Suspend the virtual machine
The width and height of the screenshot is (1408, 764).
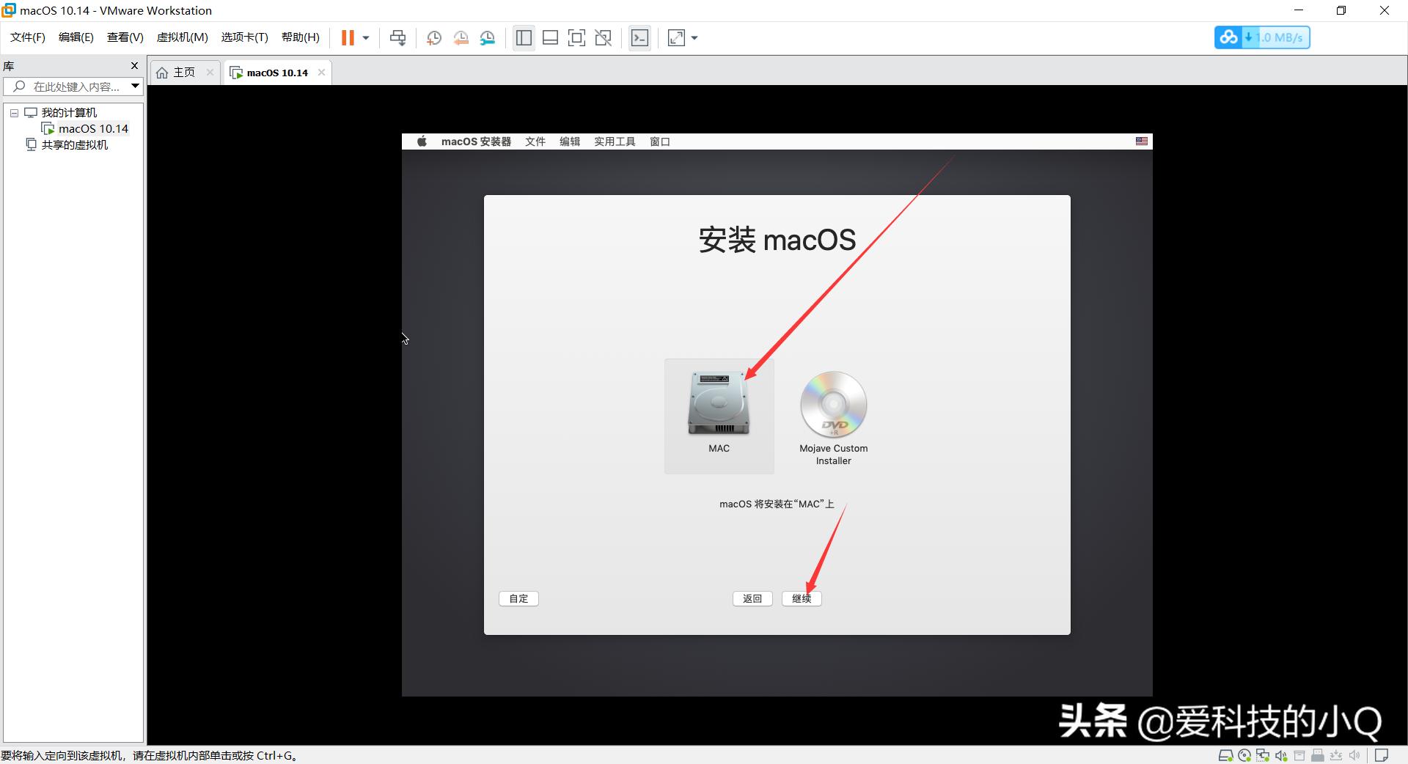pos(347,37)
